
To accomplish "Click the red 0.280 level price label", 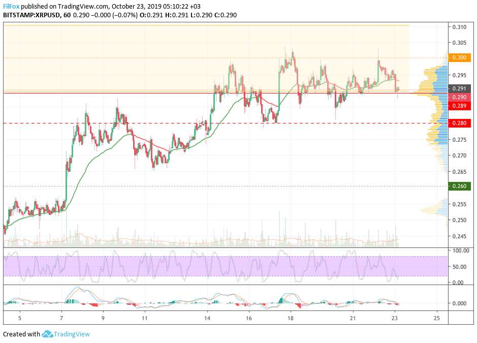I will (459, 123).
